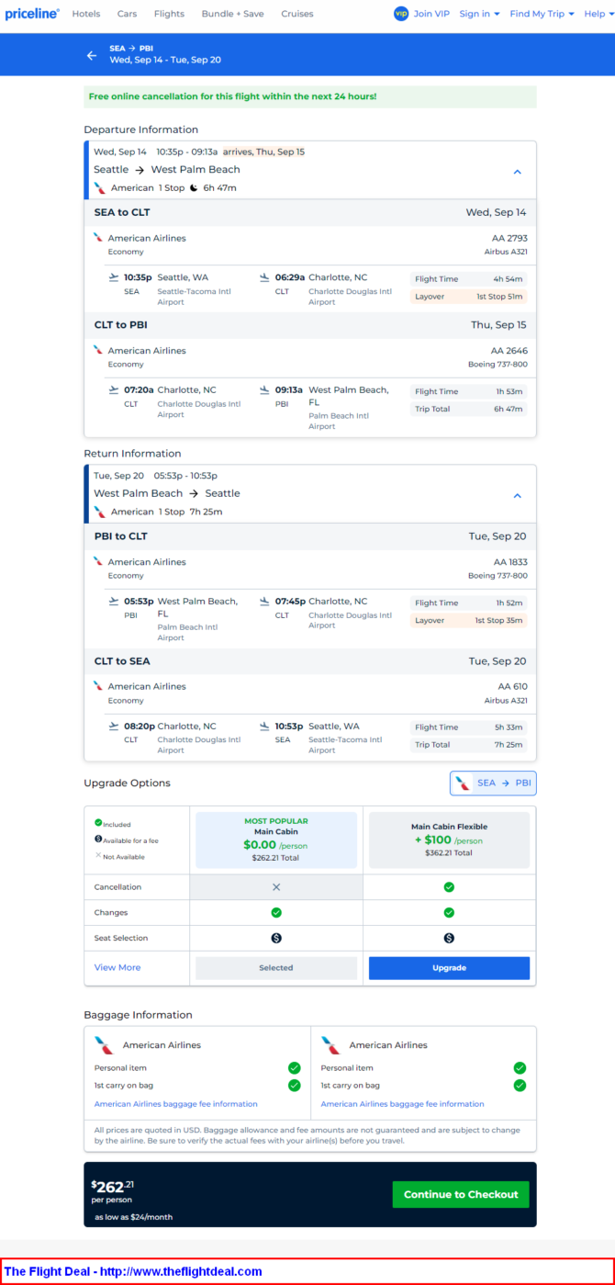Click Main Cabin cancellation not-available X
This screenshot has height=1285, width=615.
click(x=276, y=887)
